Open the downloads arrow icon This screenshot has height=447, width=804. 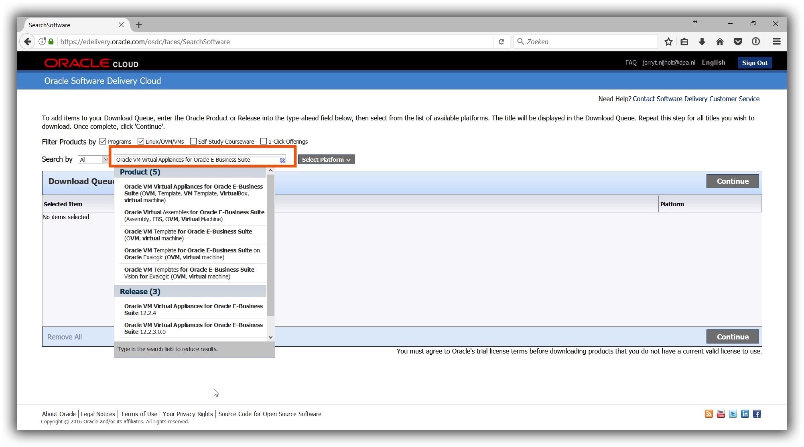pos(702,42)
